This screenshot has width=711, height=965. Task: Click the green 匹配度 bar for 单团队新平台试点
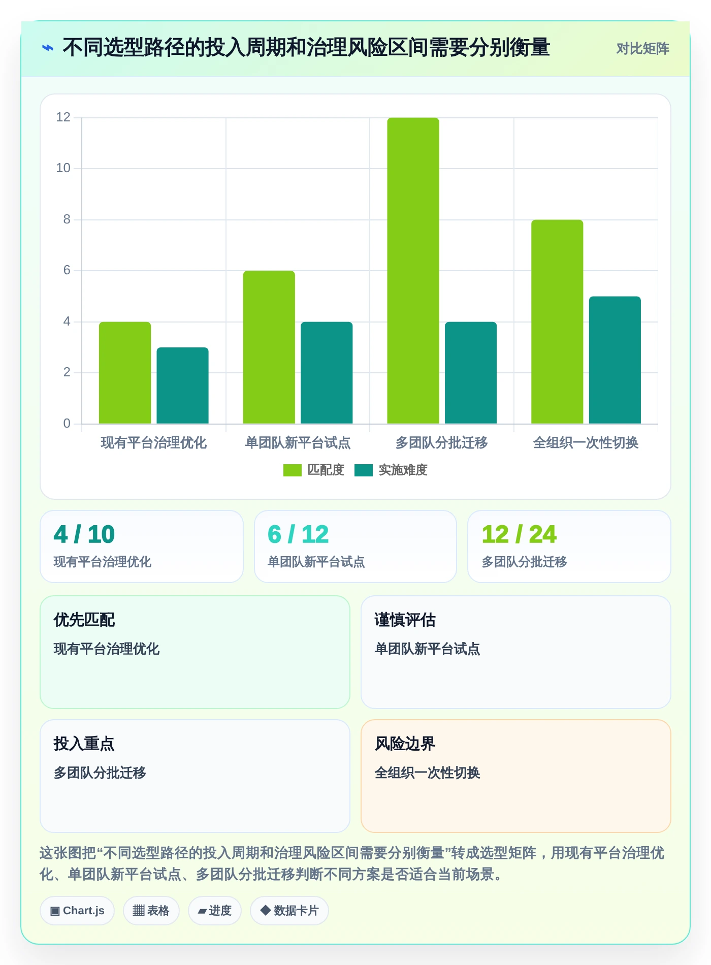(x=269, y=347)
